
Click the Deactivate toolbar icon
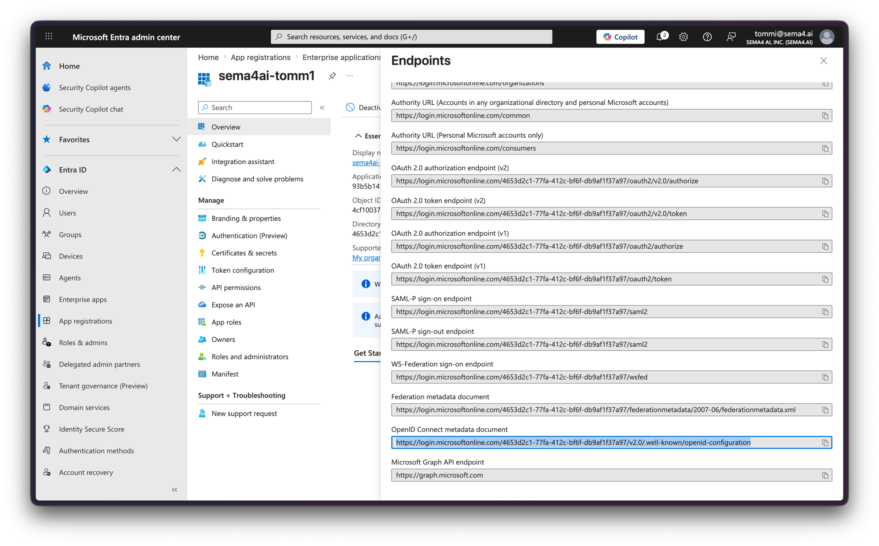350,108
